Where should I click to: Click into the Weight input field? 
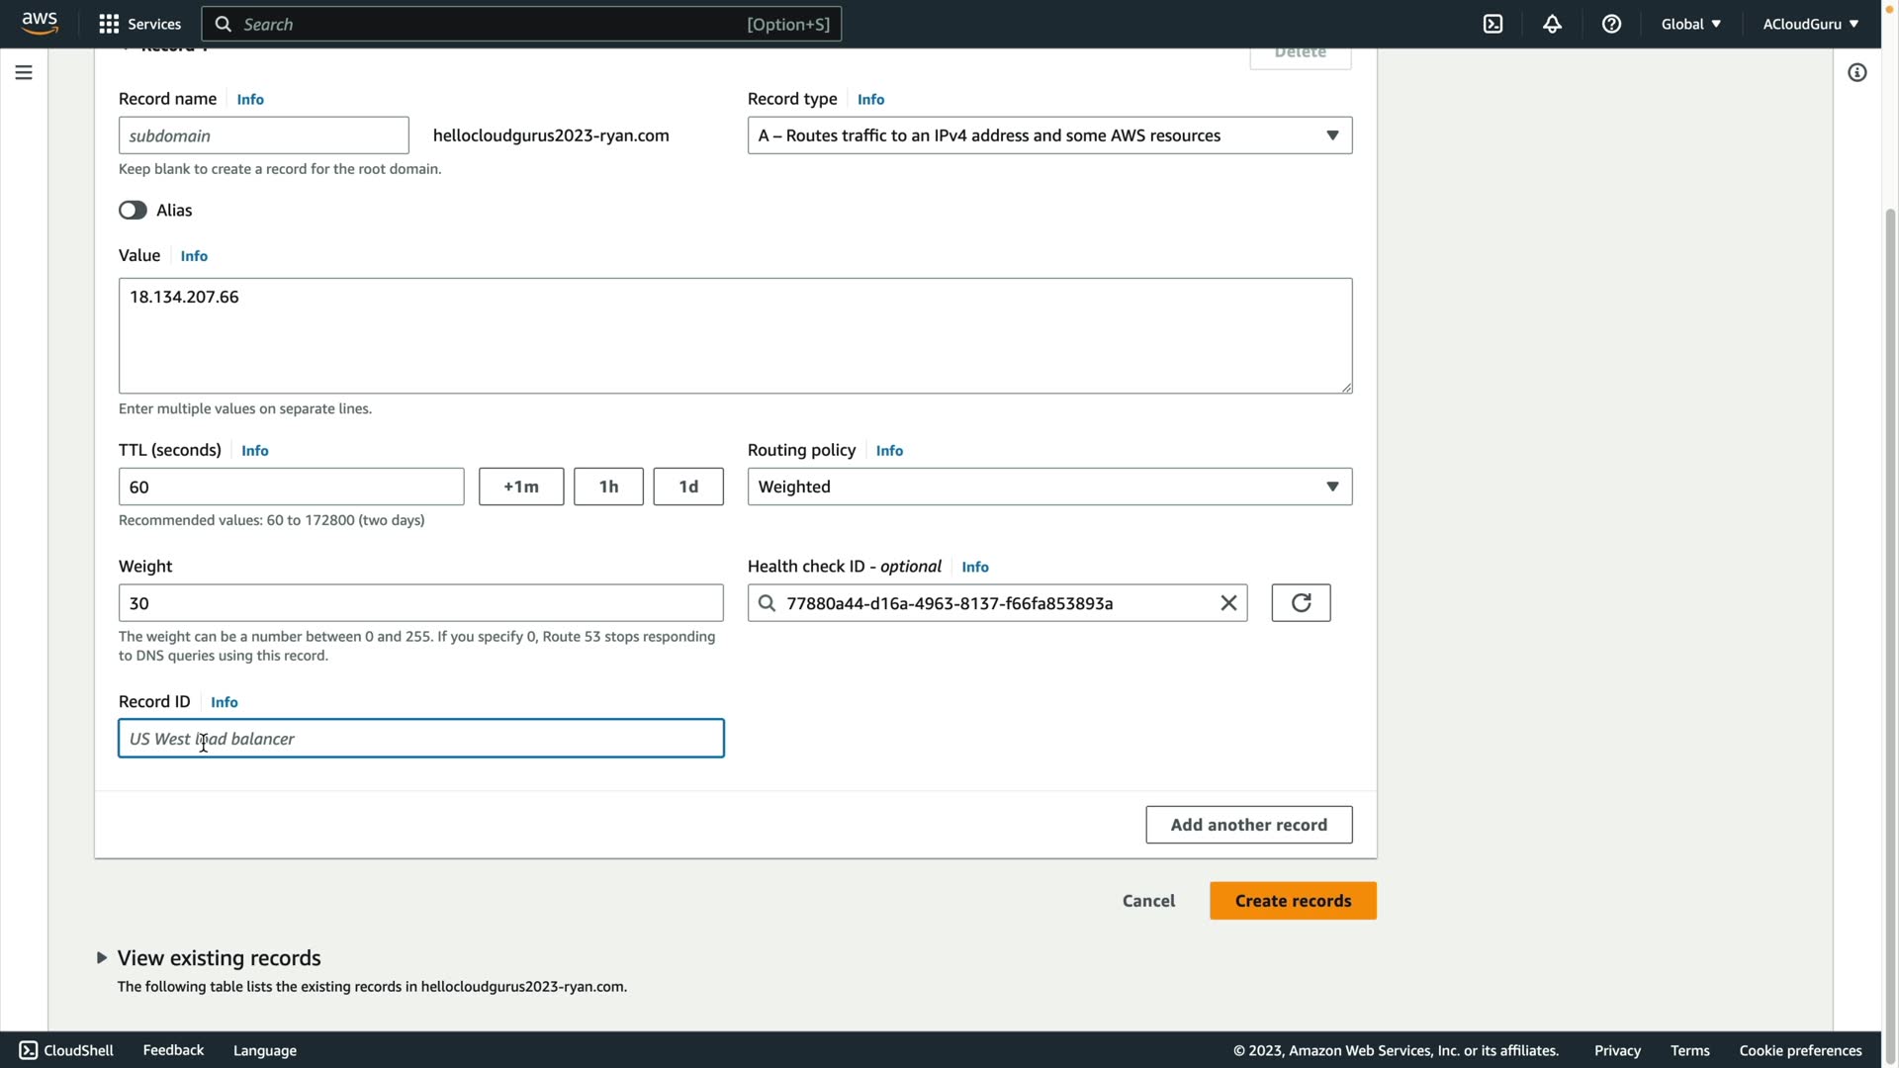pos(420,603)
